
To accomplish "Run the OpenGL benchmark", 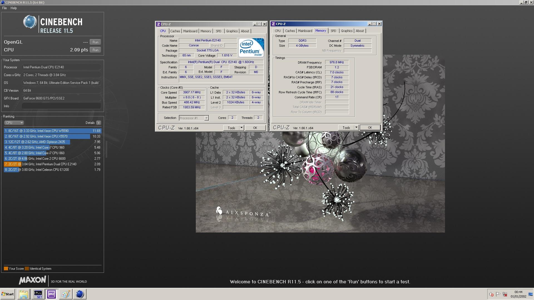I will point(95,42).
